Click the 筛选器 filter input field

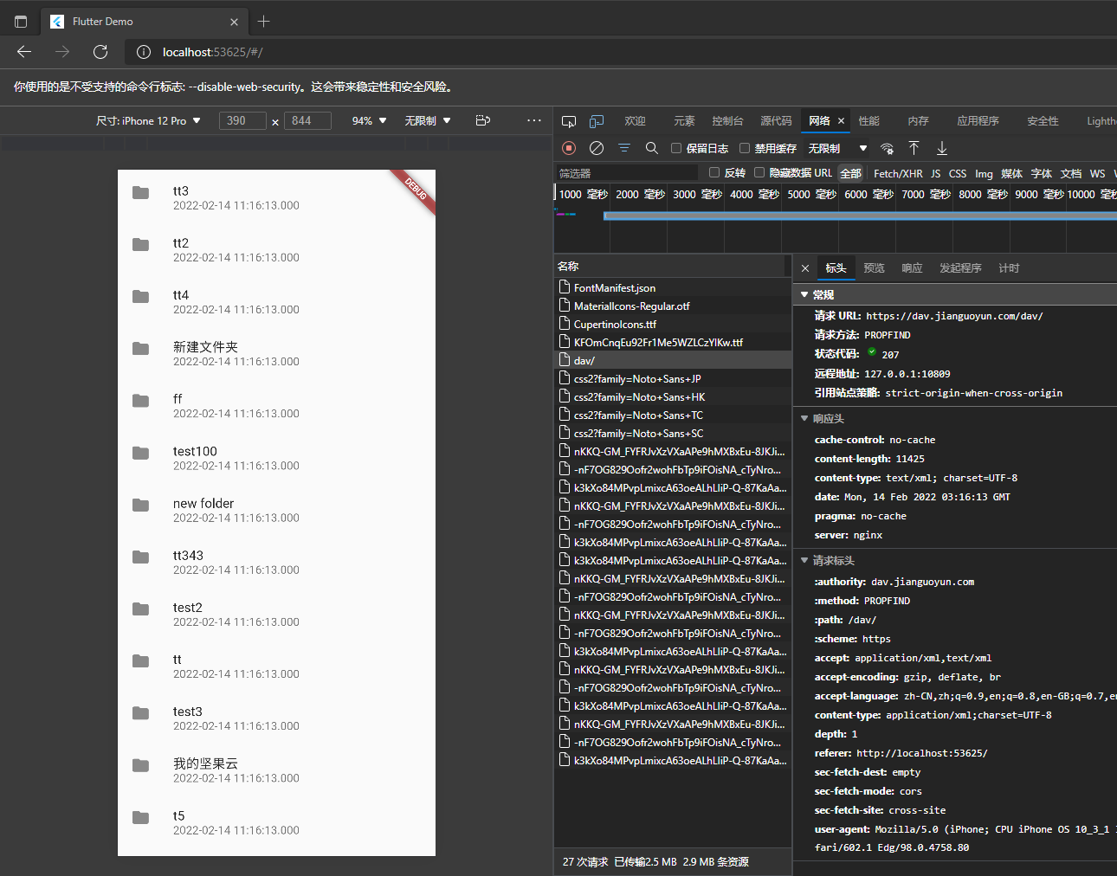627,173
